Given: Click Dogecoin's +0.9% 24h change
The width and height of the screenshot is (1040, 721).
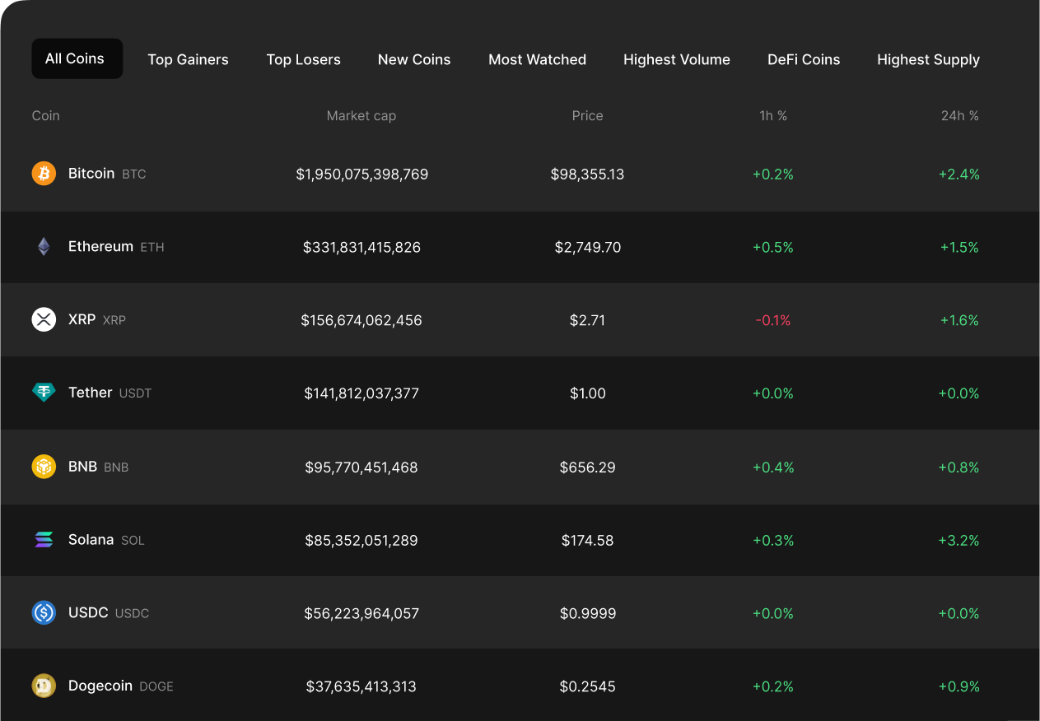Looking at the screenshot, I should [x=959, y=686].
